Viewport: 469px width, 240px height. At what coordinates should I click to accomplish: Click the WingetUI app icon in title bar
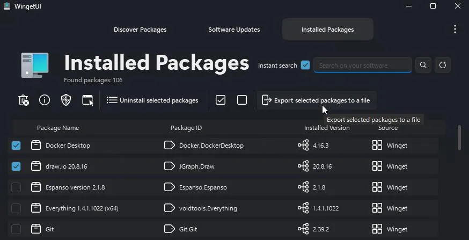[x=7, y=6]
